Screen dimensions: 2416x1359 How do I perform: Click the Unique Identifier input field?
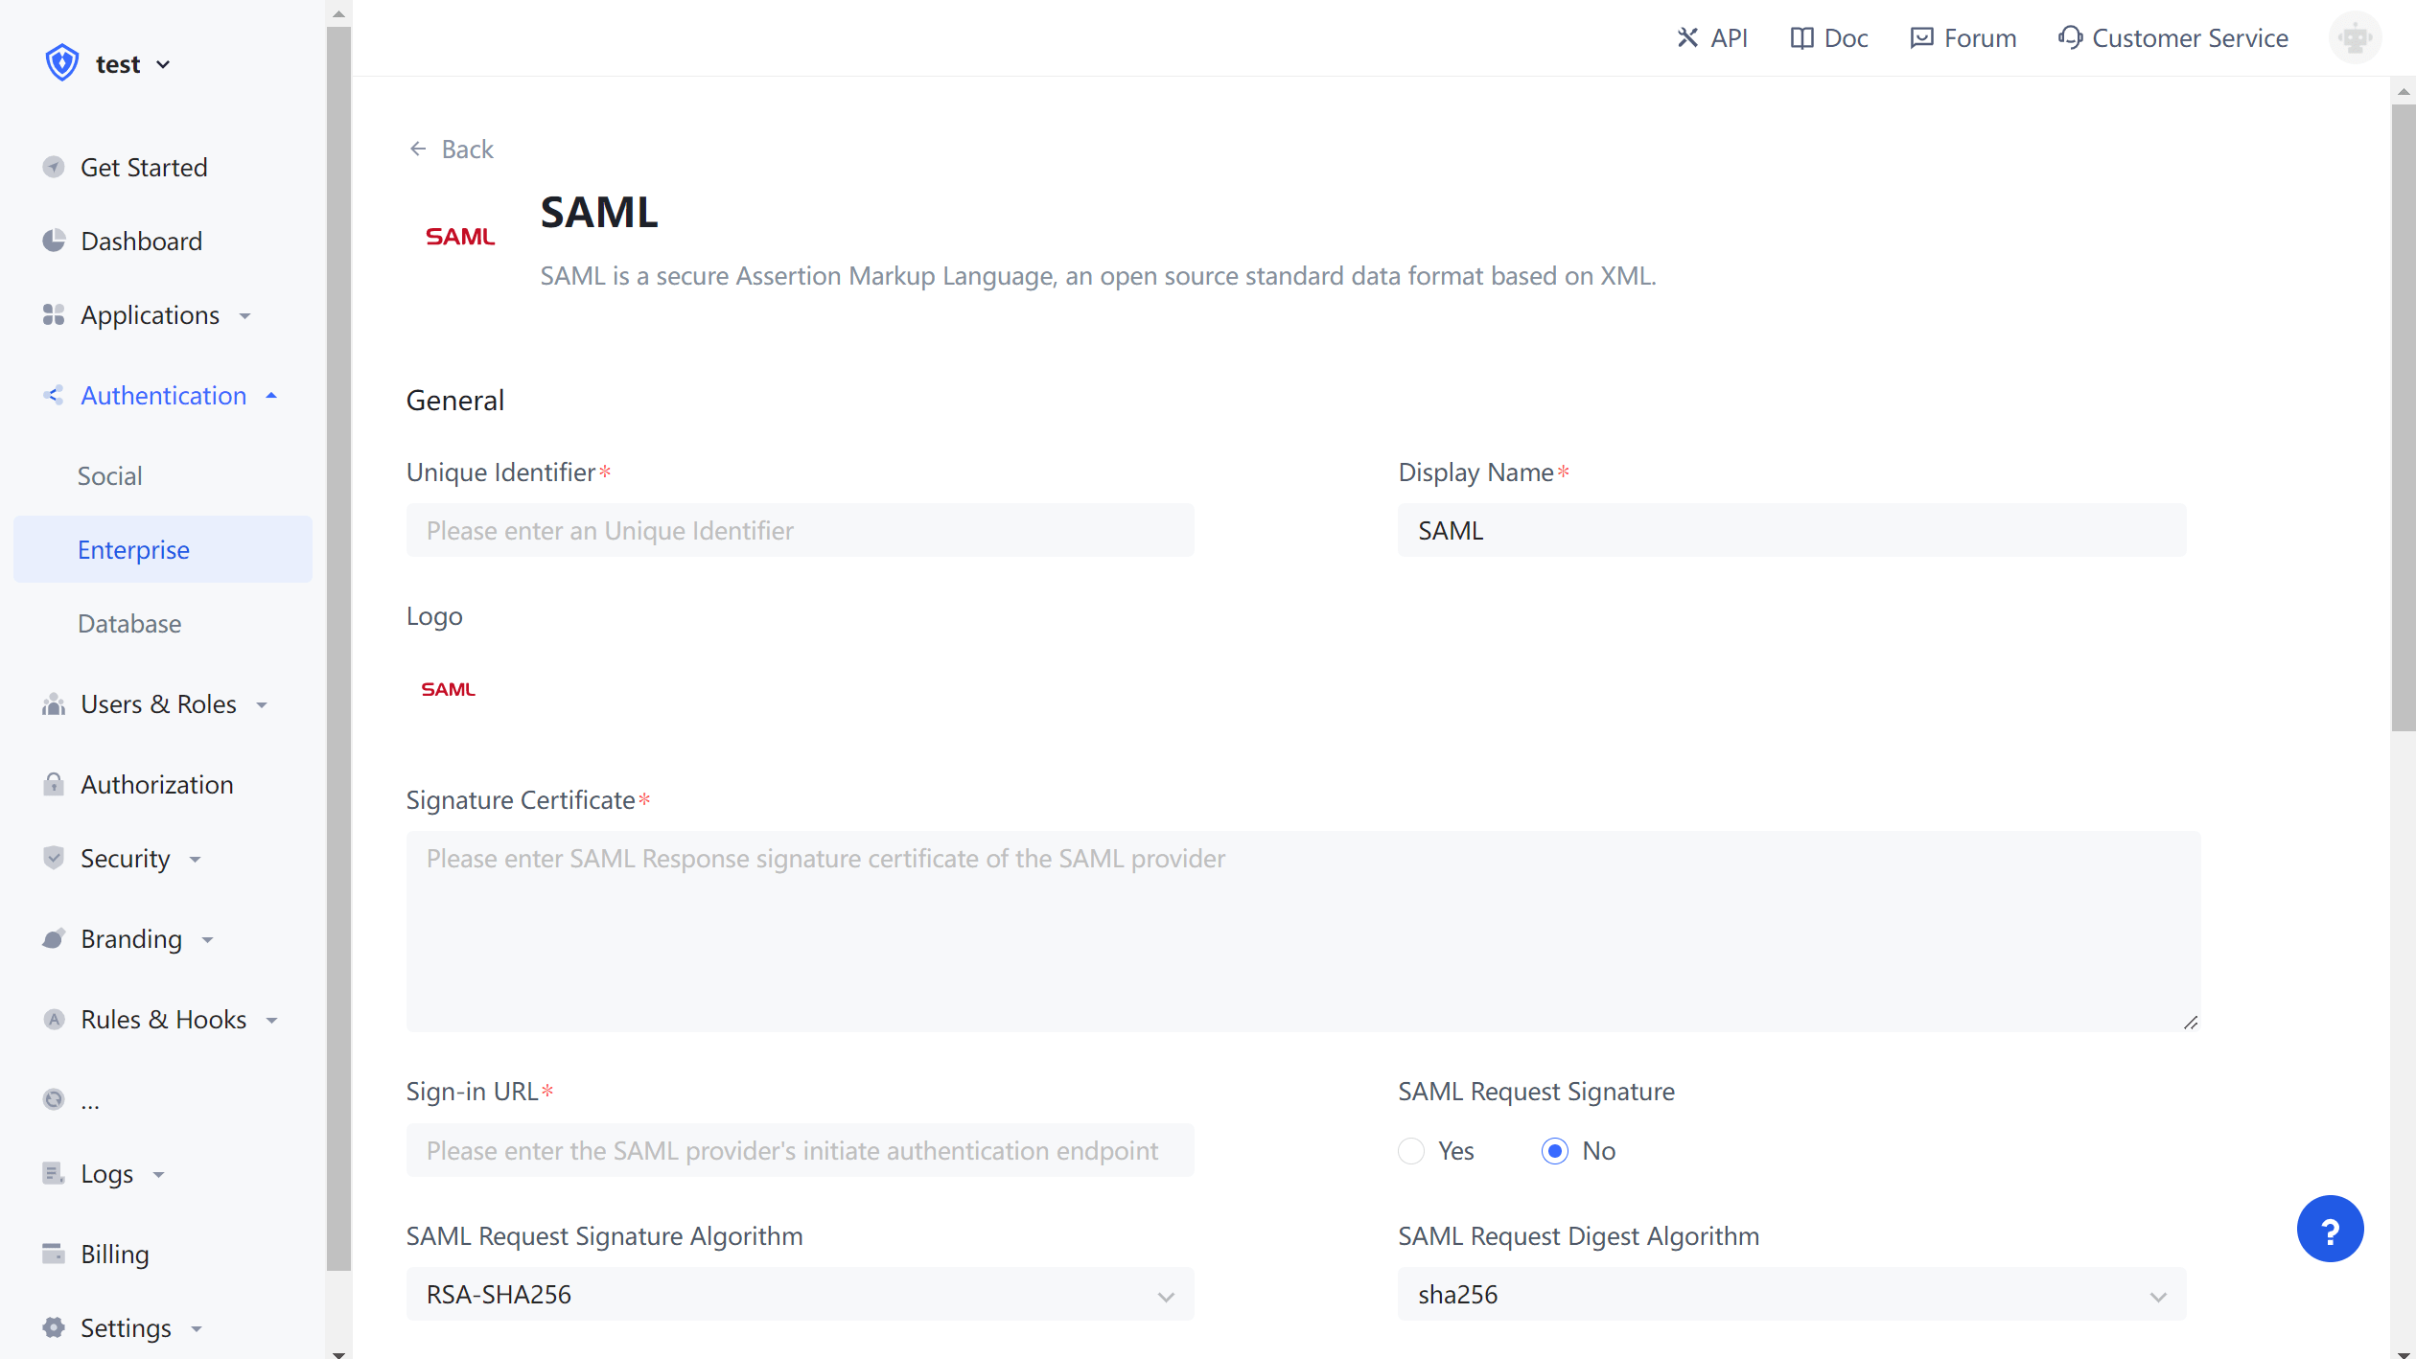[800, 530]
